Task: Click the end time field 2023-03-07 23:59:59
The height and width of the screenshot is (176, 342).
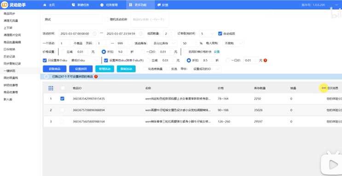Action: 124,34
